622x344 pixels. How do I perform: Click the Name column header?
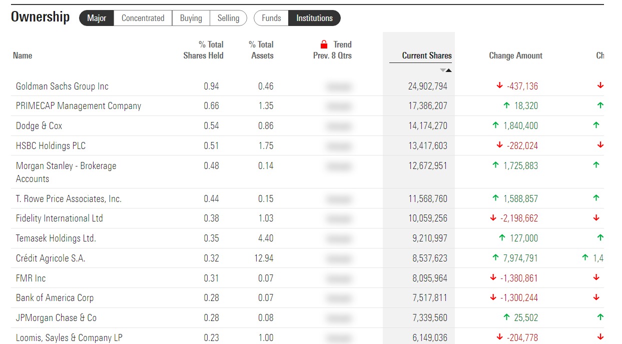[x=23, y=55]
